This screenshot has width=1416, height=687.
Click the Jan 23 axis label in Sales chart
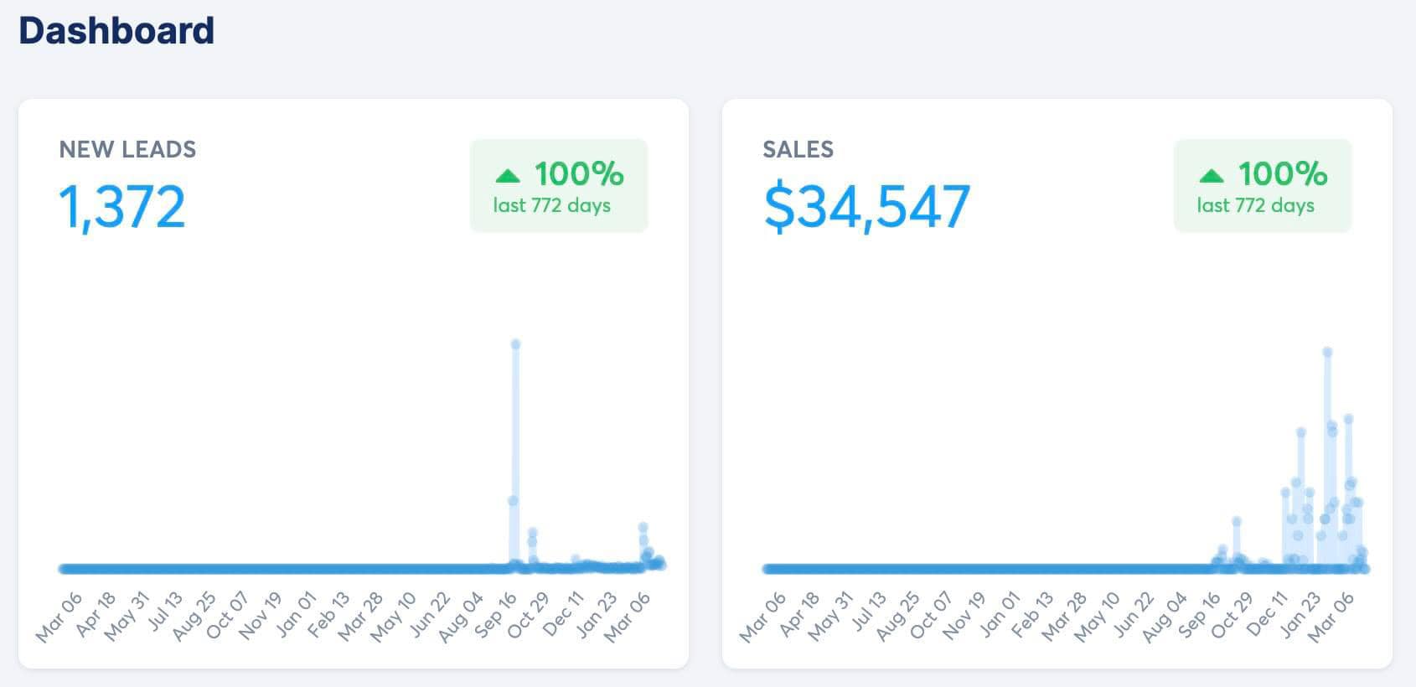[x=1300, y=615]
